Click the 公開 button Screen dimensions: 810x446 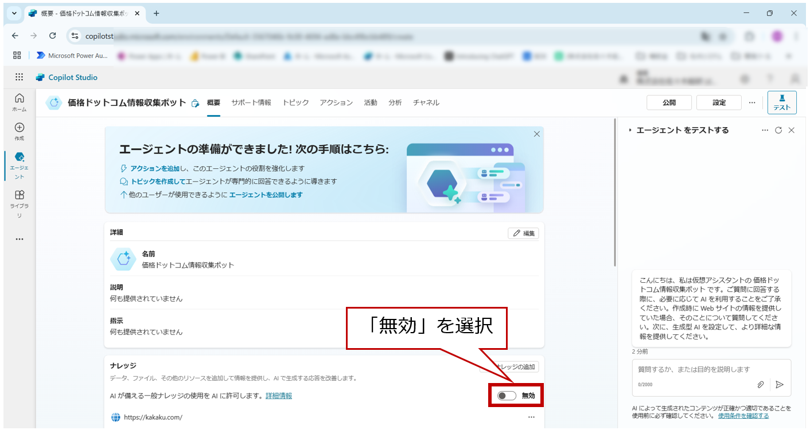[669, 102]
